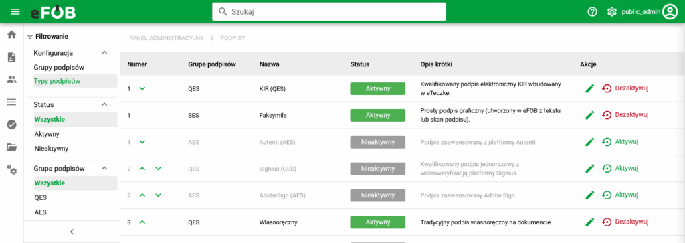Move Własnoręczny row up

(x=142, y=222)
